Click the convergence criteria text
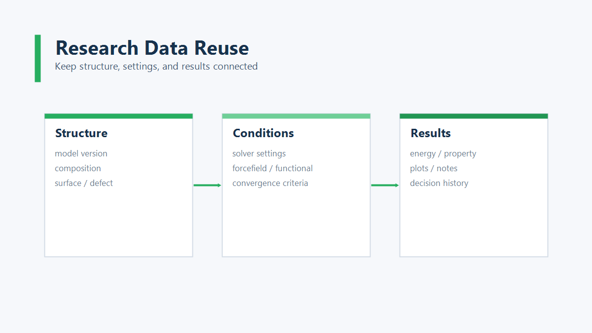 tap(270, 183)
